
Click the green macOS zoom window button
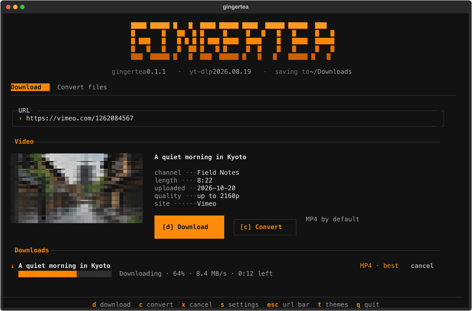[x=22, y=7]
